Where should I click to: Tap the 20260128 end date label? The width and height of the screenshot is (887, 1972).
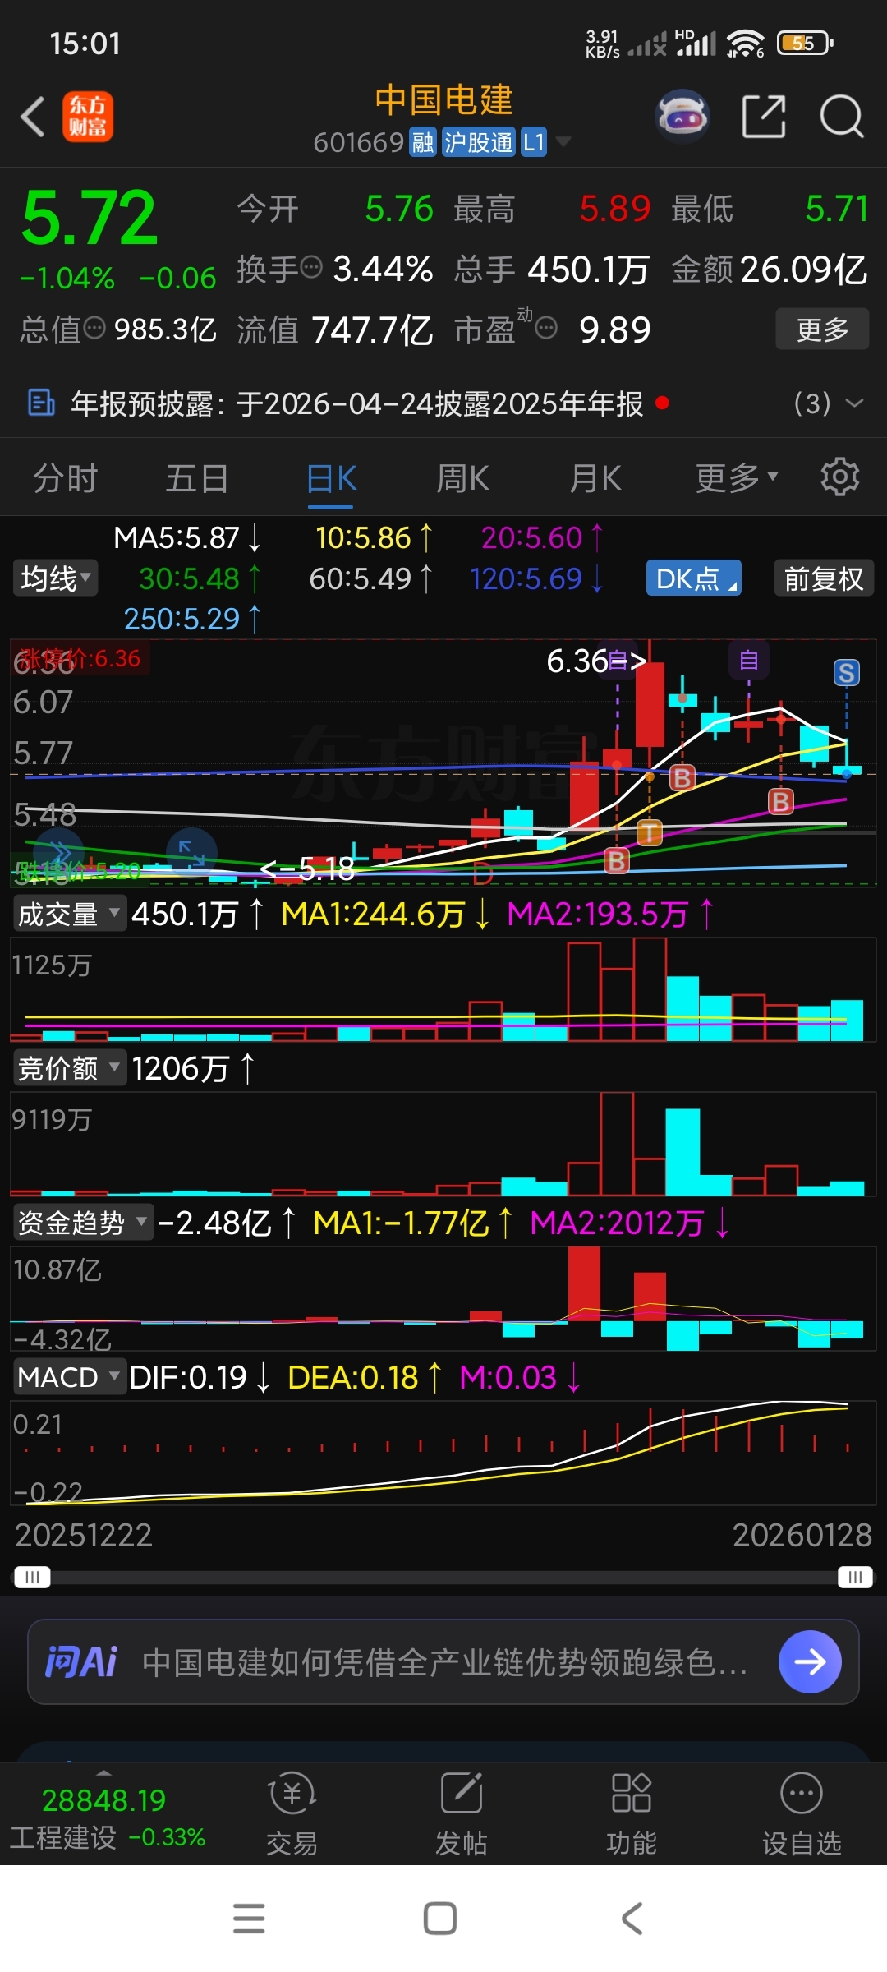pos(802,1534)
